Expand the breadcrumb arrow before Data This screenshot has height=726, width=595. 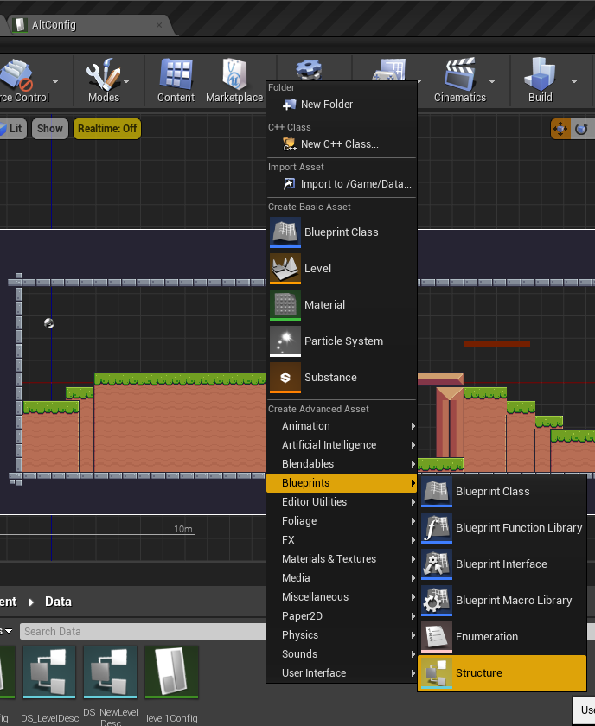31,602
